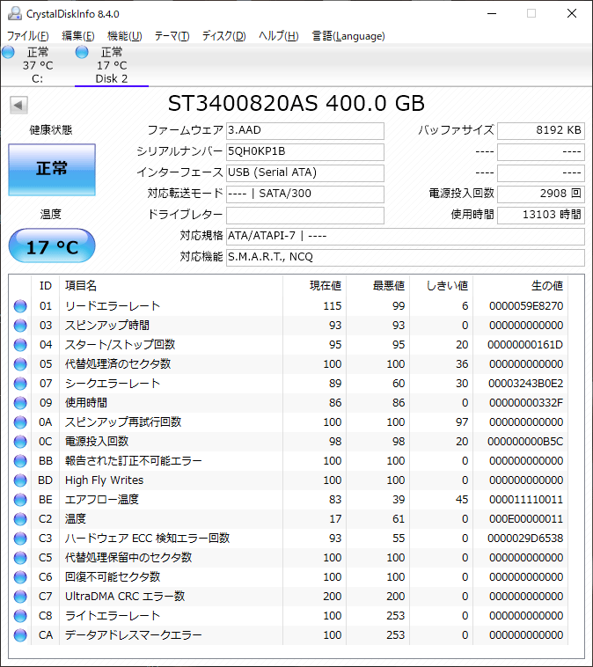The width and height of the screenshot is (593, 667).
Task: Click the power-on count field 2908 回
Action: pyautogui.click(x=541, y=194)
